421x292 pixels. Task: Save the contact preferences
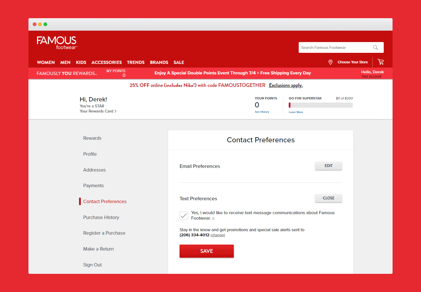pyautogui.click(x=207, y=251)
